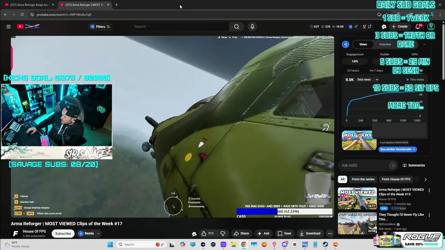Open the vidIQ chat bubble icon
The image size is (445, 250).
click(370, 27)
